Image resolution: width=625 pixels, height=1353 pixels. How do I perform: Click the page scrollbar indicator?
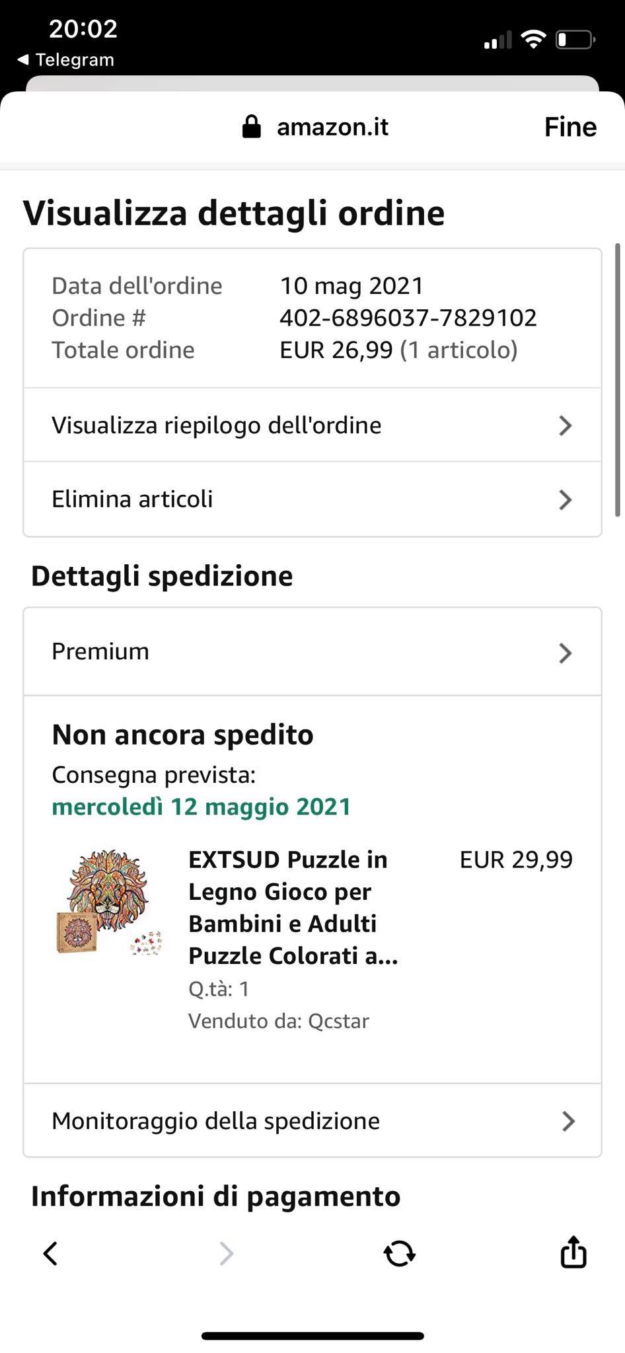point(618,380)
